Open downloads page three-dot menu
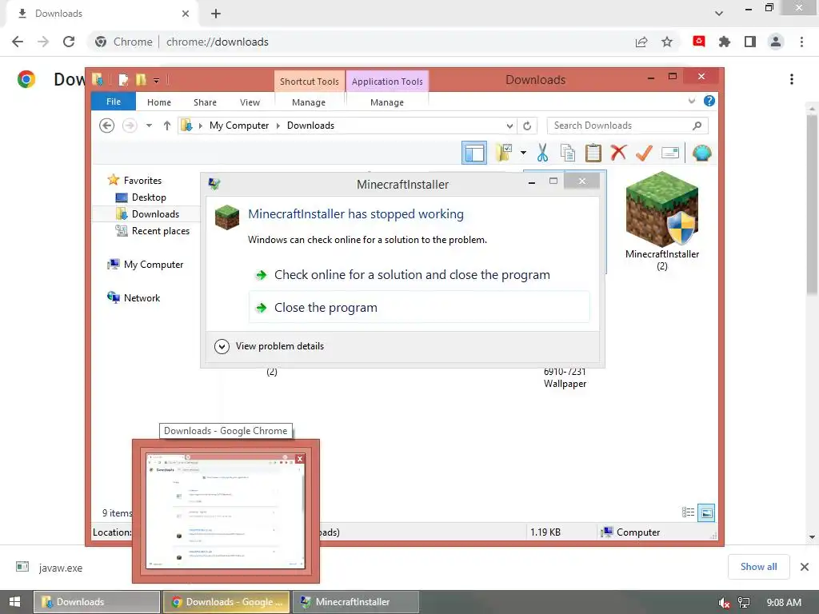This screenshot has height=614, width=819. tap(792, 79)
